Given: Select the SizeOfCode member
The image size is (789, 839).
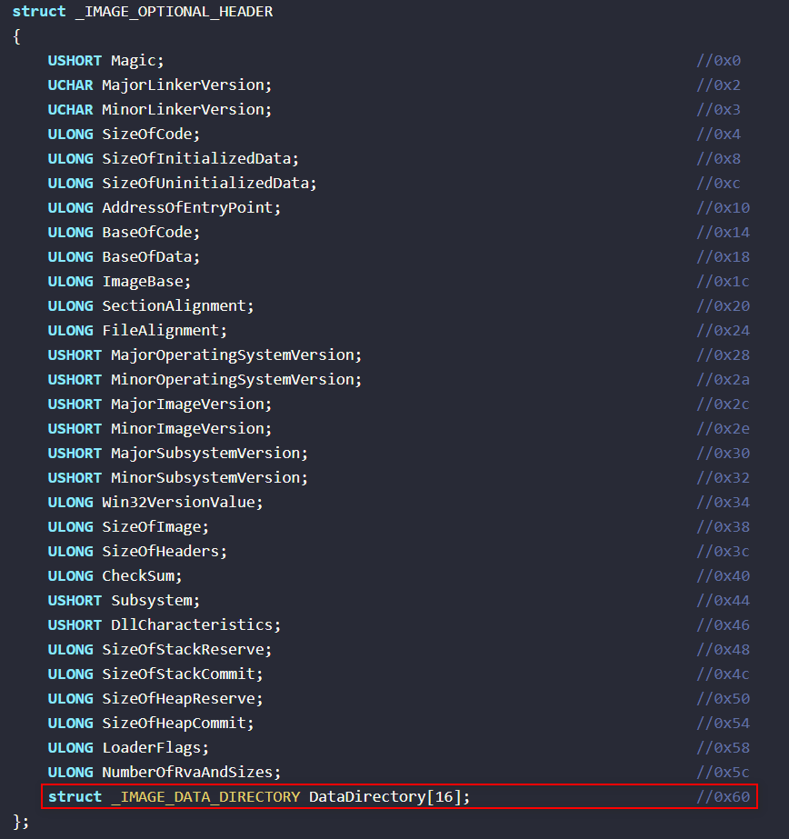Looking at the screenshot, I should [151, 135].
